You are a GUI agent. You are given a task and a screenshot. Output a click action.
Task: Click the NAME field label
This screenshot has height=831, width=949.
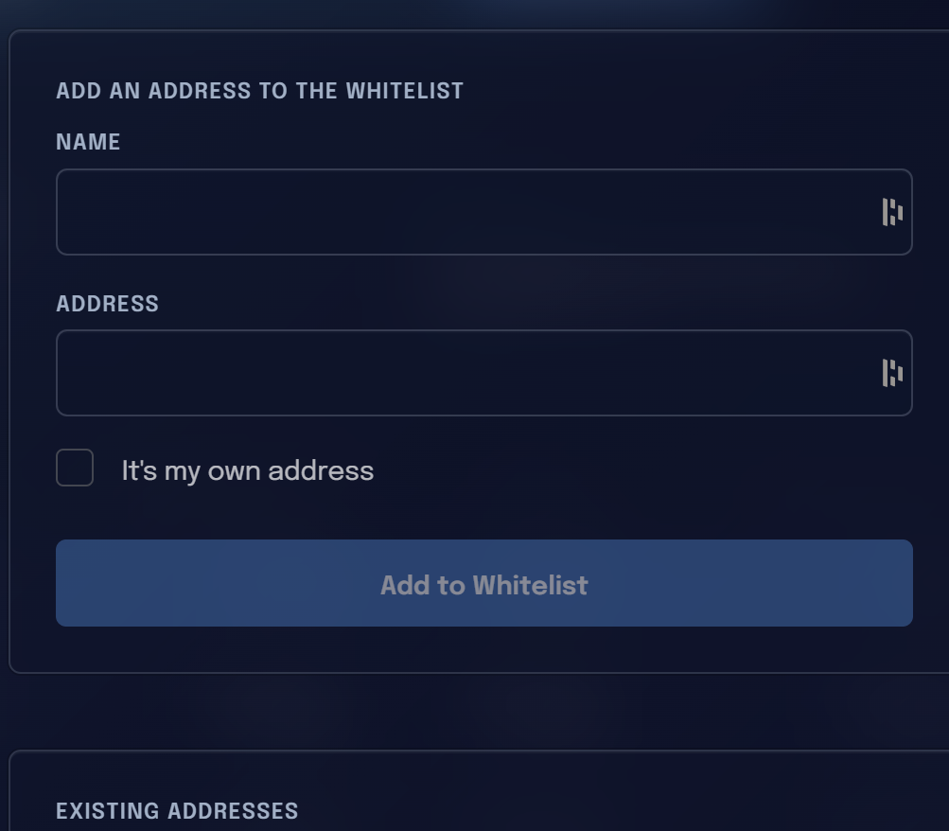click(88, 142)
